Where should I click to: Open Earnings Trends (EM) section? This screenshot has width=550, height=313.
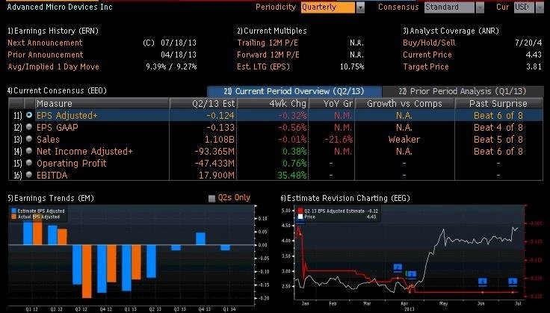click(51, 199)
